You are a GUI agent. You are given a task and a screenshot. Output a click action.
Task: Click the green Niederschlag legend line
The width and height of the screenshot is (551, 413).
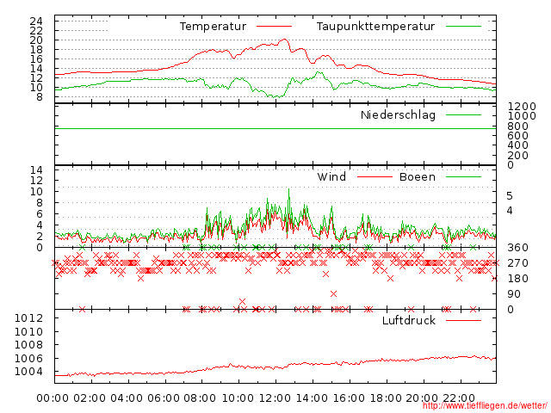[x=463, y=114]
